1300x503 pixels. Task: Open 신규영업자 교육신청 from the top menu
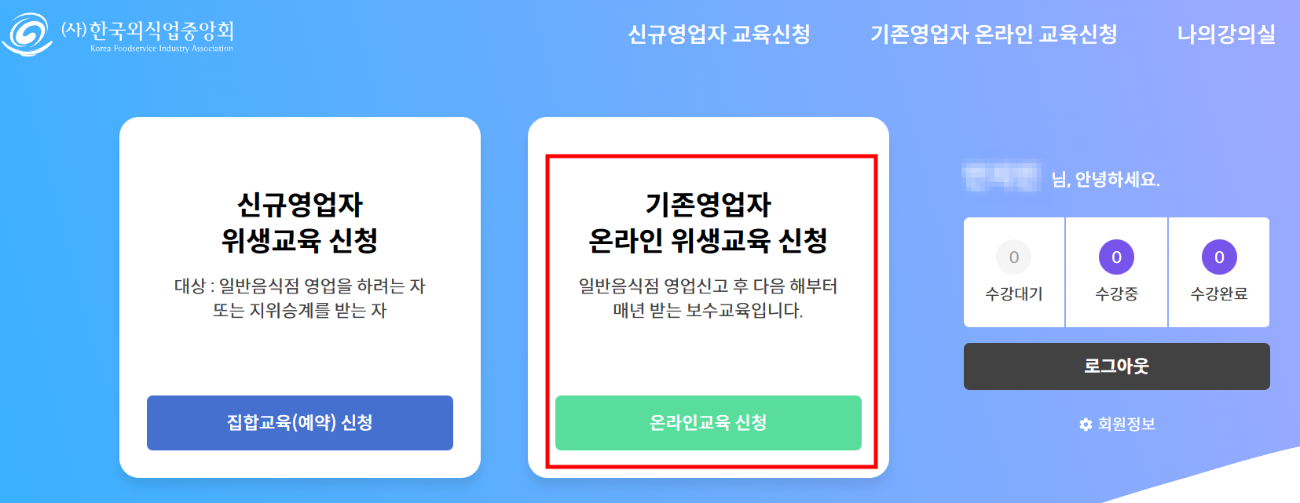click(x=718, y=35)
